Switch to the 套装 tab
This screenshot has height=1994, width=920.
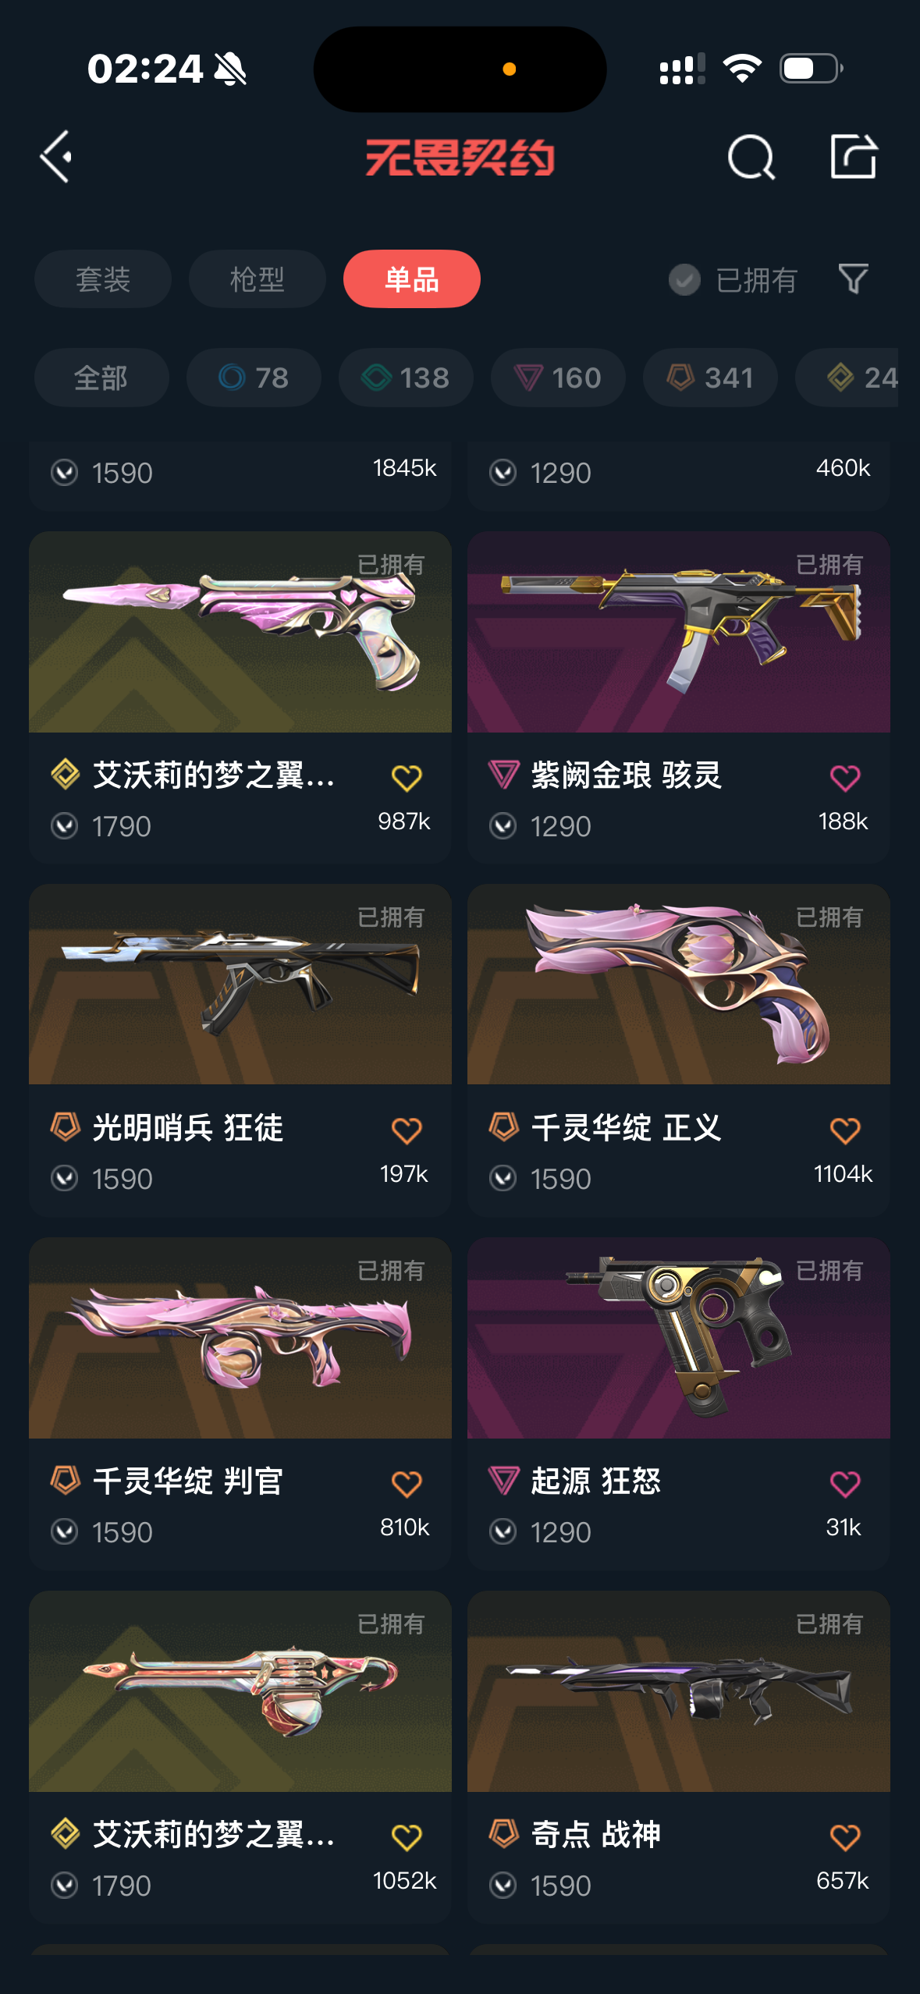click(103, 279)
